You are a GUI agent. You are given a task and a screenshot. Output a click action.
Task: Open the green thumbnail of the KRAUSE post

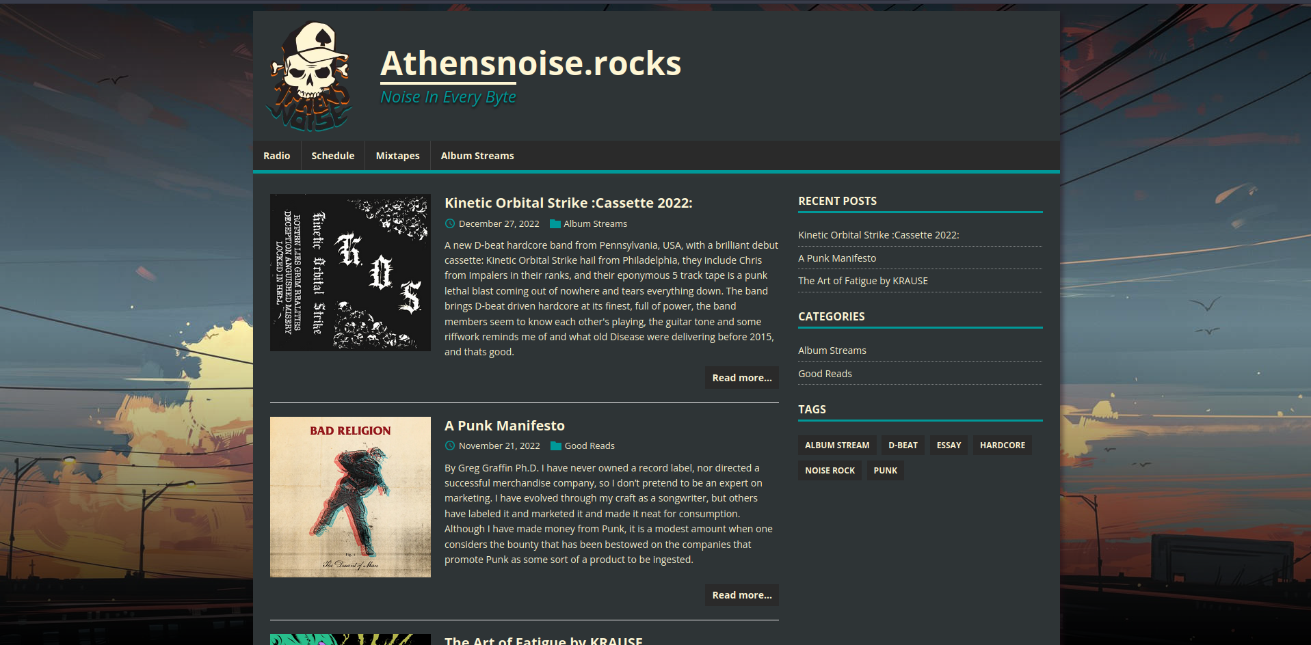350,640
